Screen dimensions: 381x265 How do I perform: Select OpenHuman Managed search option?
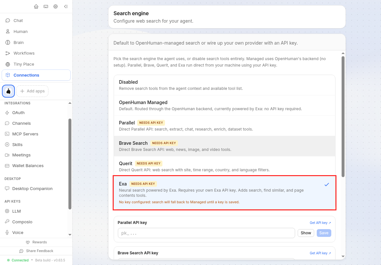[x=224, y=105]
